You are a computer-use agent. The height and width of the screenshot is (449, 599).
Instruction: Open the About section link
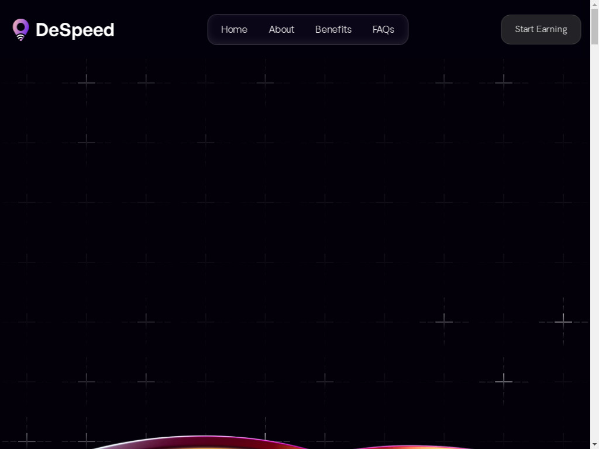click(x=281, y=29)
